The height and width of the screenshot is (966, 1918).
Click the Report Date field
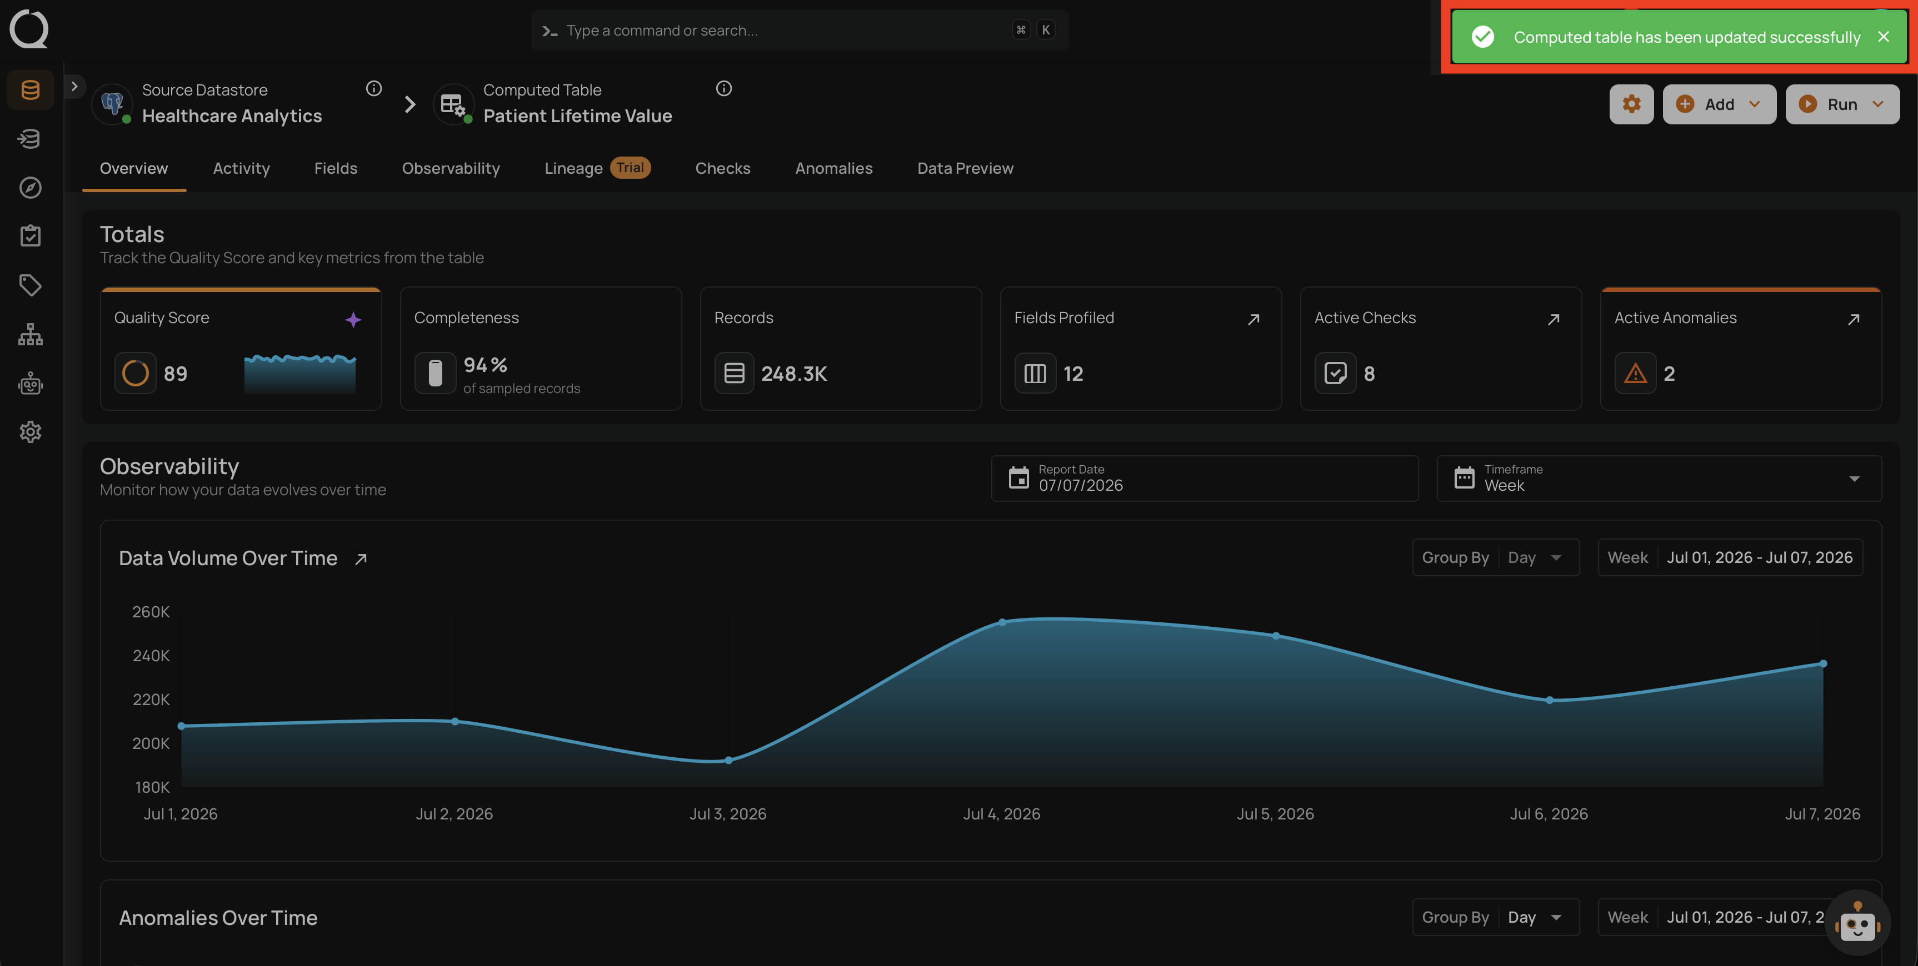tap(1205, 478)
